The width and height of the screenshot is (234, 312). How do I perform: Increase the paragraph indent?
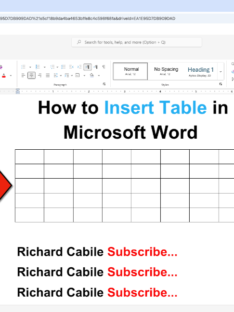[x=79, y=67]
